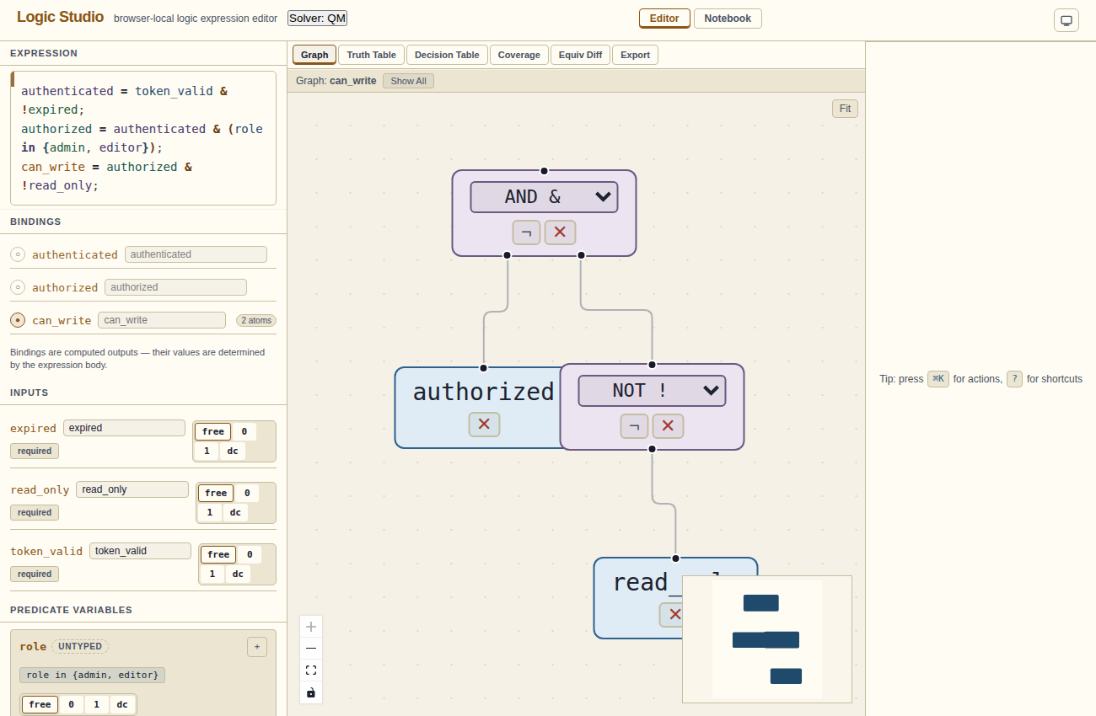
Task: Click the ⌘K actions key hint
Action: [938, 379]
